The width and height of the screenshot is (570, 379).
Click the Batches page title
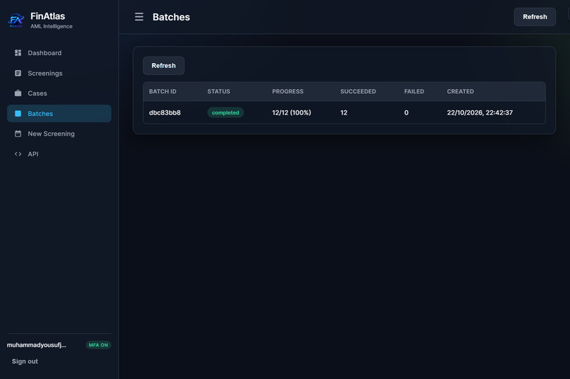[x=171, y=17]
